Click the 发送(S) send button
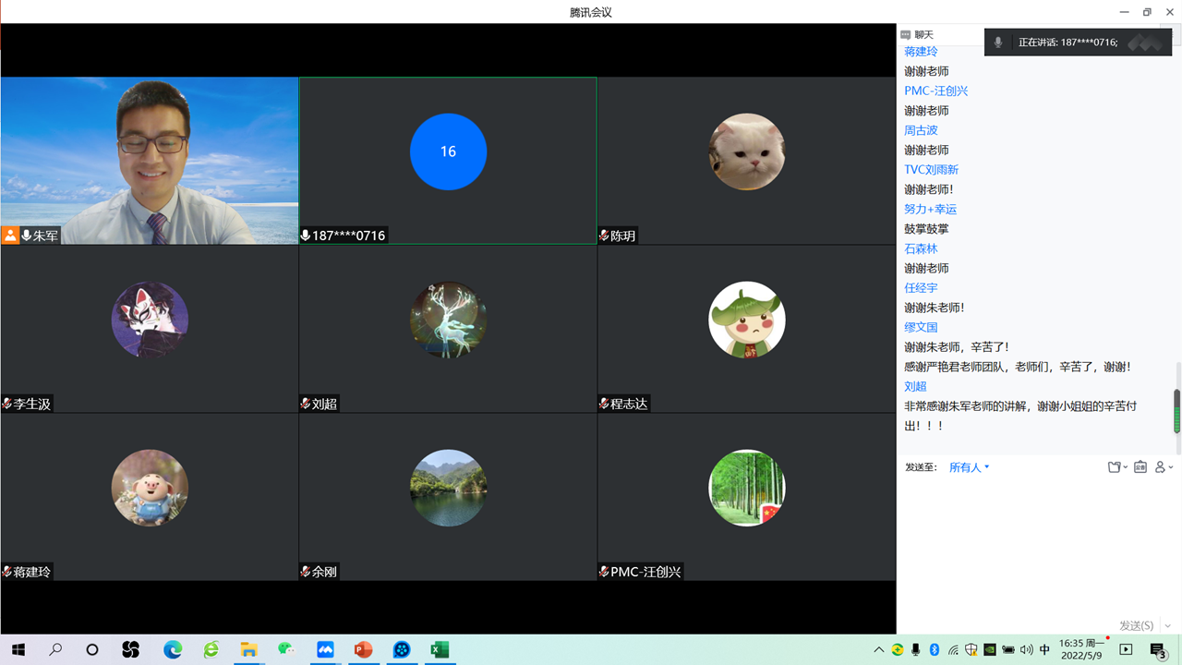Image resolution: width=1182 pixels, height=665 pixels. 1136,625
